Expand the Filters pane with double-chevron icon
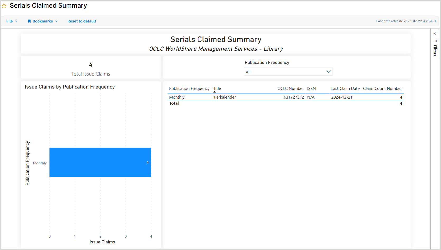This screenshot has height=250, width=441. tap(435, 34)
